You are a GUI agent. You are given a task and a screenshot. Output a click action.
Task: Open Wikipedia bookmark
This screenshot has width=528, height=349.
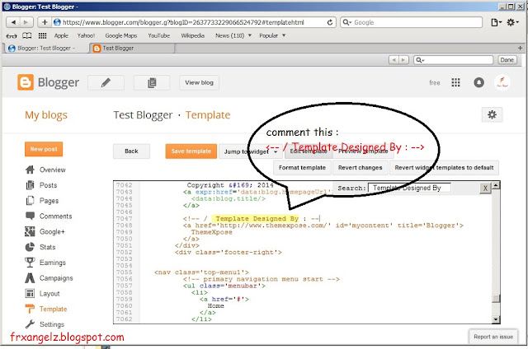[192, 35]
